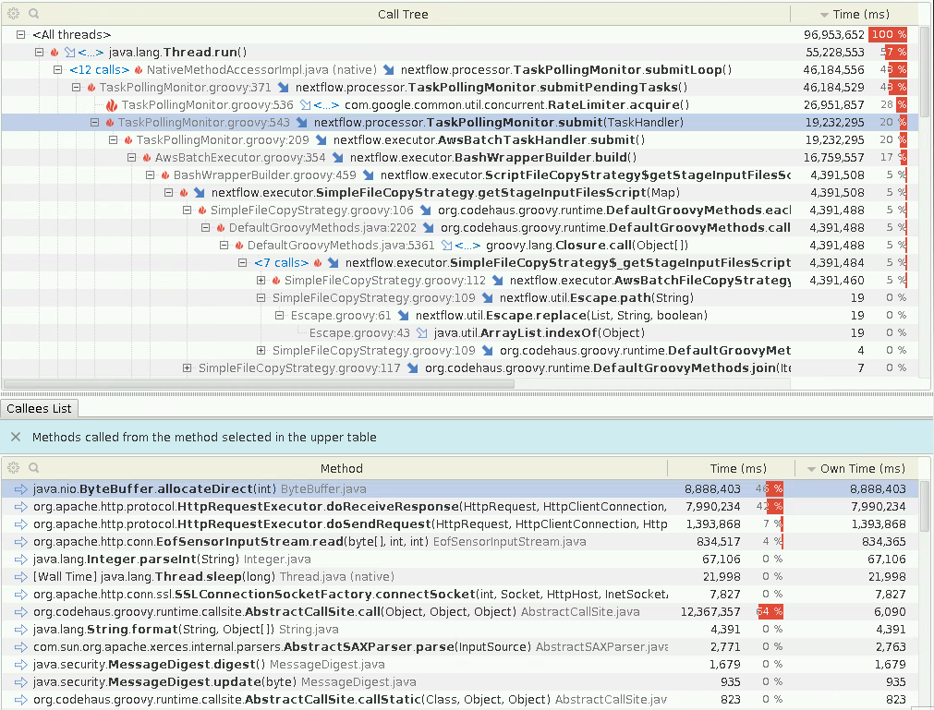Screen dimensions: 934x710
Task: Select the Callees List tab
Action: (x=39, y=408)
